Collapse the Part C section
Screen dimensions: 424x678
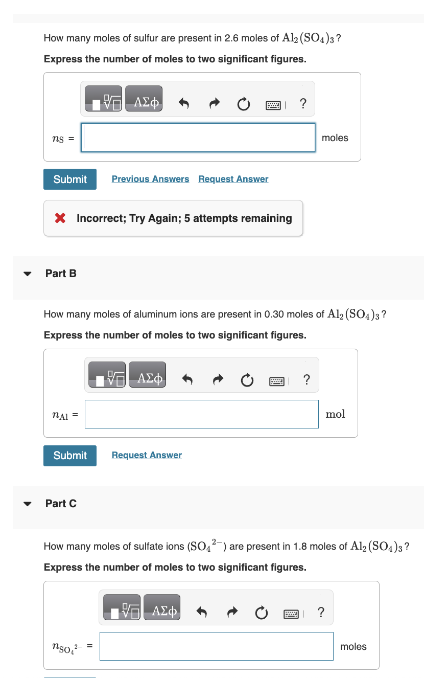pyautogui.click(x=27, y=504)
